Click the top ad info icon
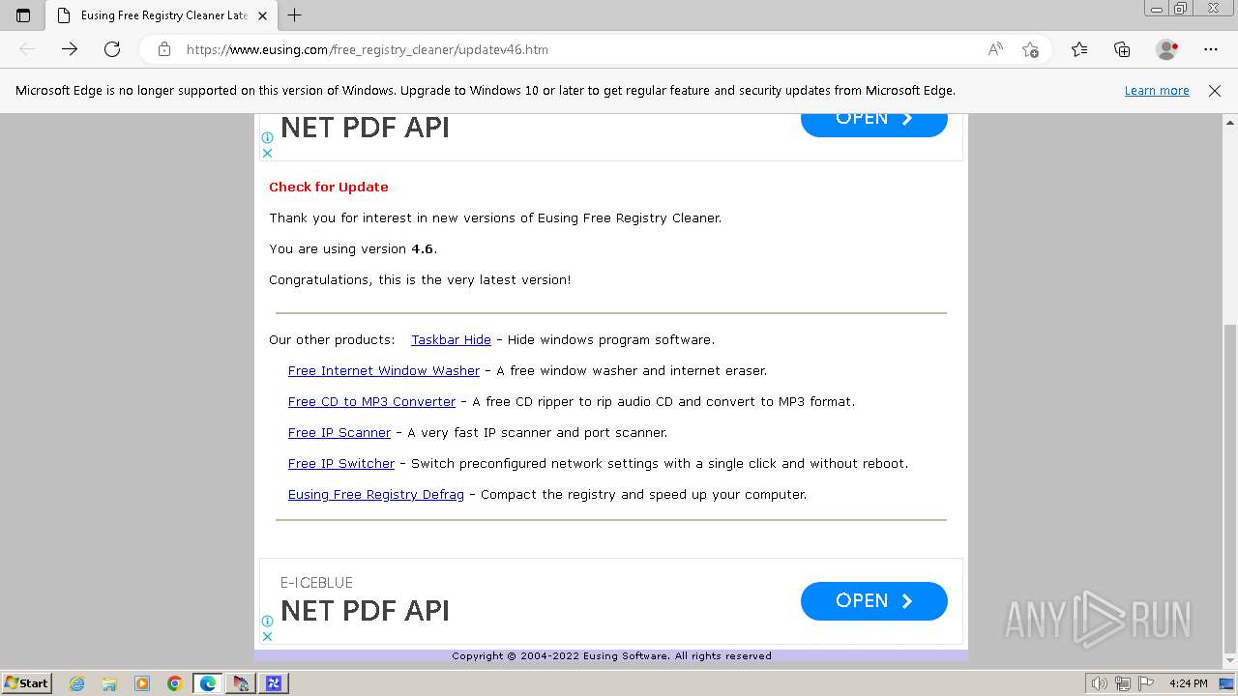1238x696 pixels. [268, 137]
